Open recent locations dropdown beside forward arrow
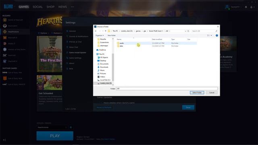 pyautogui.click(x=103, y=31)
